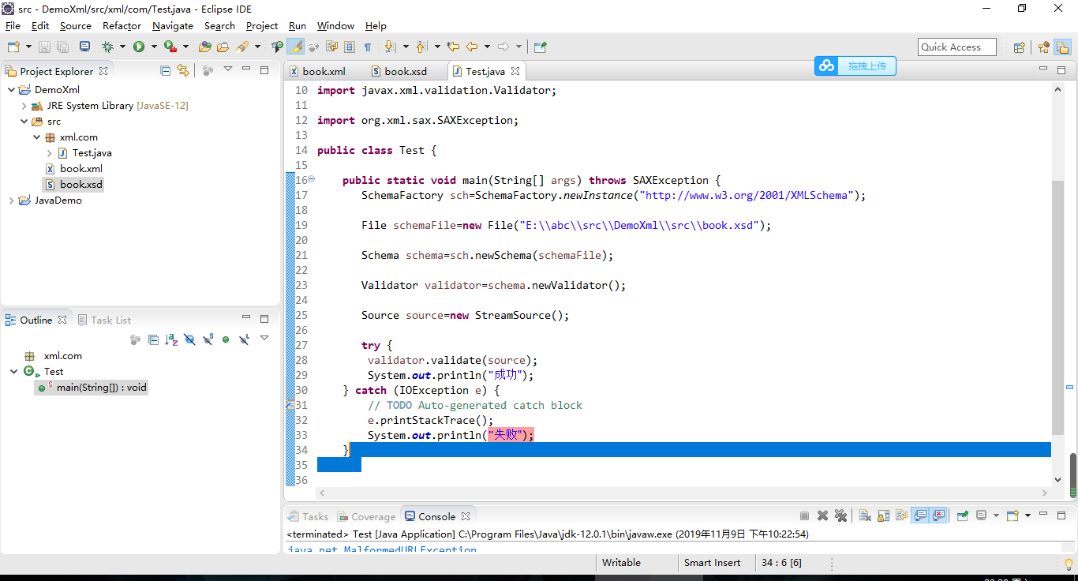Click Pin Console icon
This screenshot has width=1078, height=581.
[962, 515]
